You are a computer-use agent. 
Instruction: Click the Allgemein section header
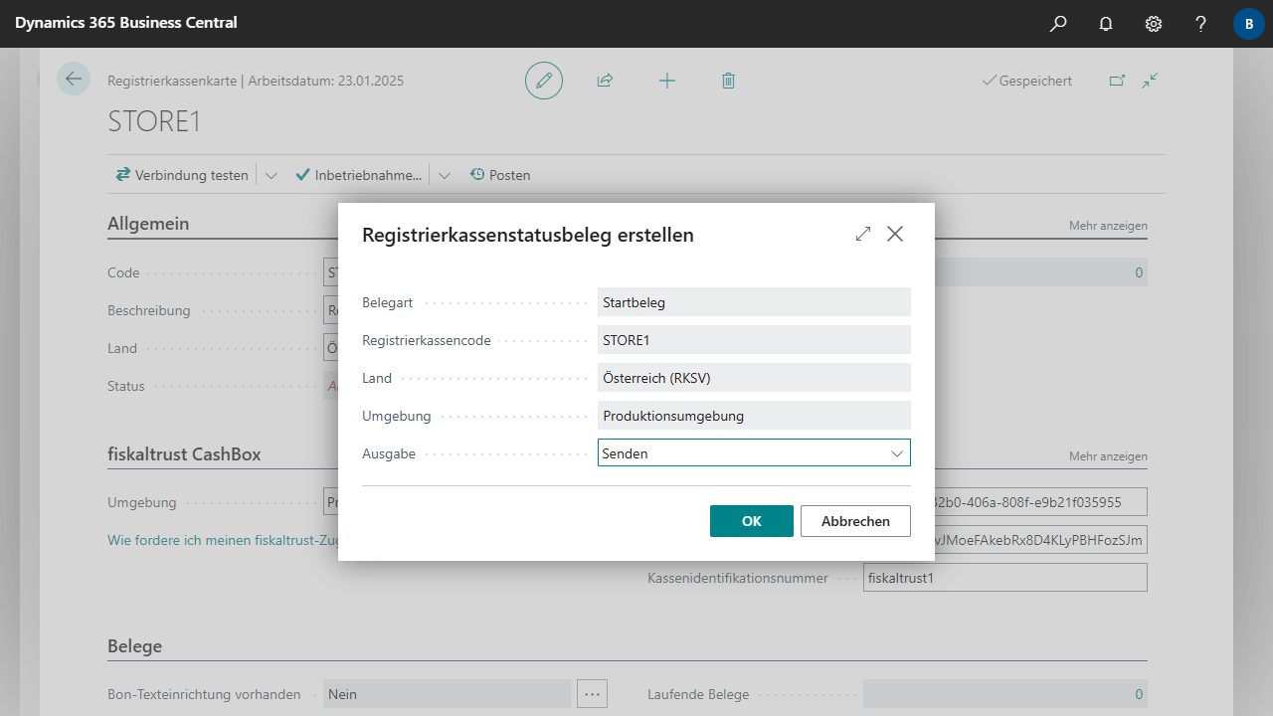pyautogui.click(x=148, y=224)
